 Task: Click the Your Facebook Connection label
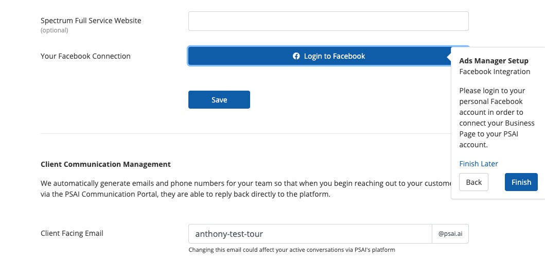coord(85,56)
